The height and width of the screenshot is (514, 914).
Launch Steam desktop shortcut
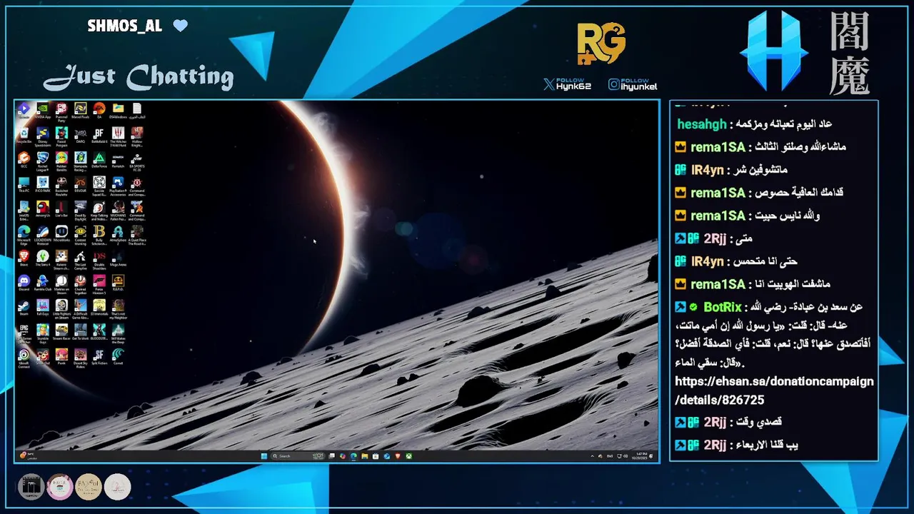pos(24,307)
